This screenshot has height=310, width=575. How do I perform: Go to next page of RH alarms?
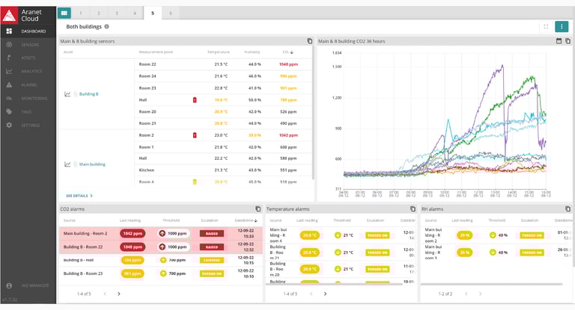pyautogui.click(x=480, y=294)
